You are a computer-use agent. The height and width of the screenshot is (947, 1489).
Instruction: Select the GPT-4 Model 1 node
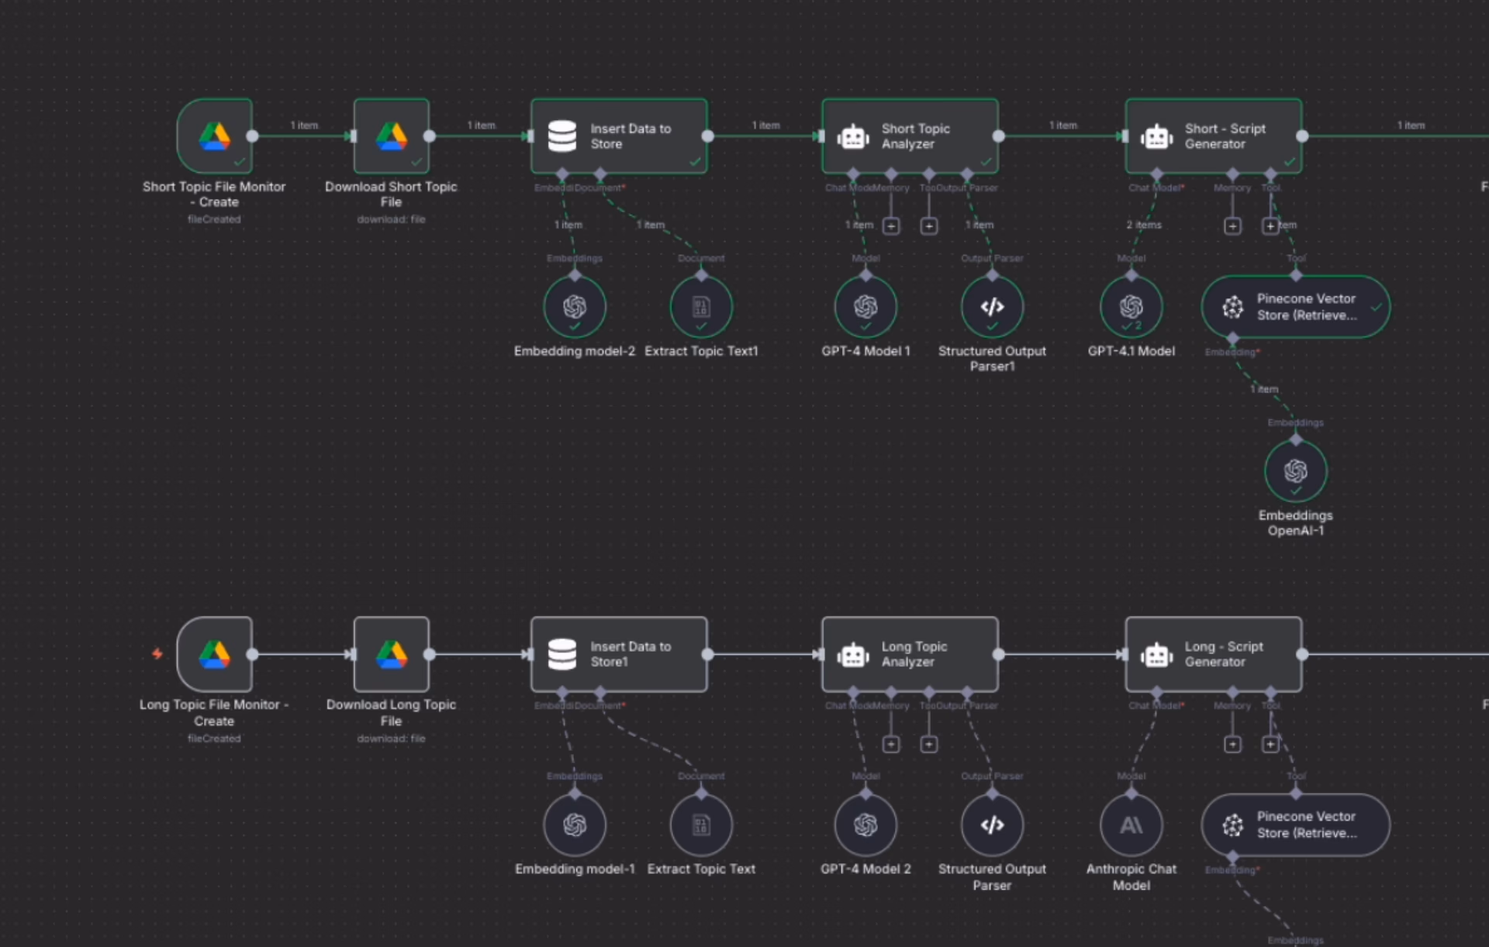[865, 307]
